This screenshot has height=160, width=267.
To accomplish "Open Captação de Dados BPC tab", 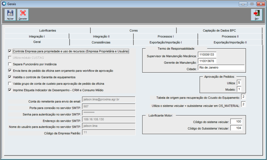I will coord(219,31).
